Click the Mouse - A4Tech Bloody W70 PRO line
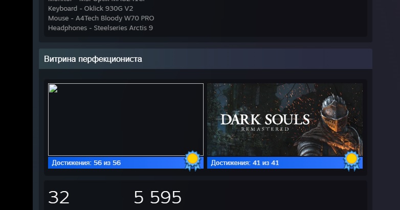400x210 pixels. (101, 18)
